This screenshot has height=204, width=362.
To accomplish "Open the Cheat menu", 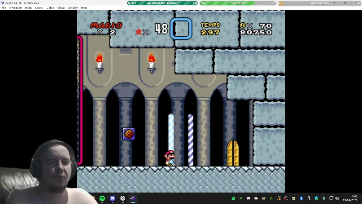I will coord(61,8).
